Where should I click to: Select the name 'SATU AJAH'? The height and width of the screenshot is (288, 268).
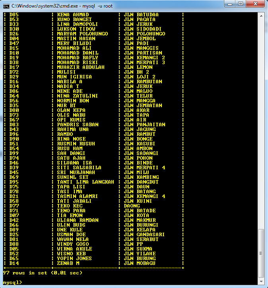(x=71, y=158)
